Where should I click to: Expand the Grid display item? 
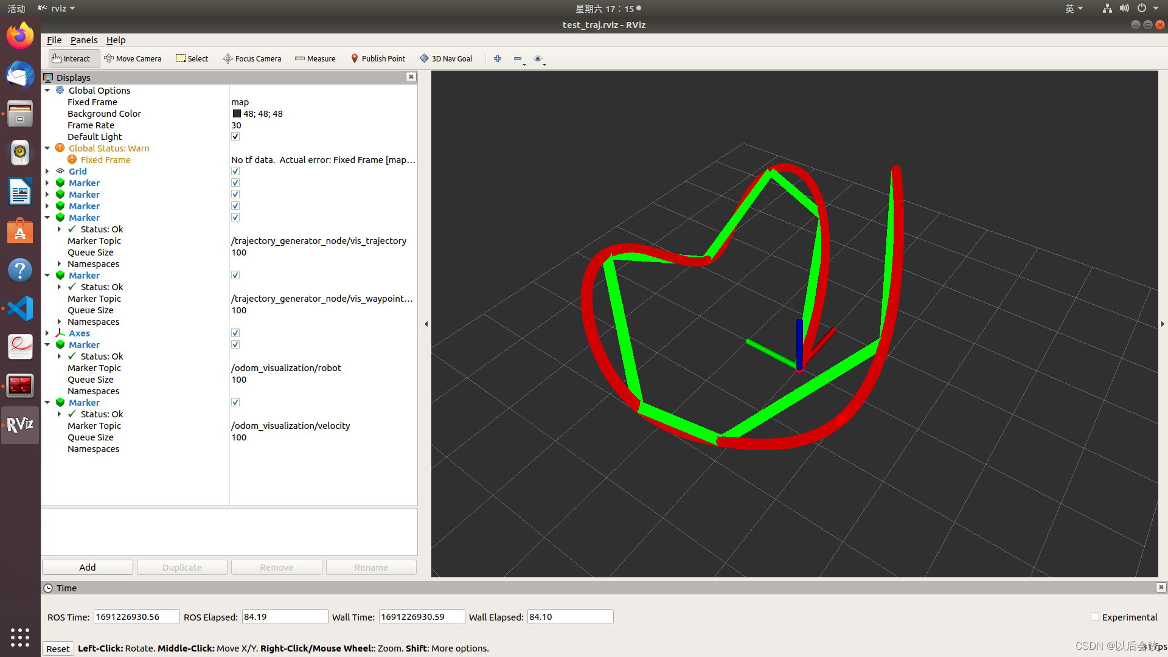(47, 172)
